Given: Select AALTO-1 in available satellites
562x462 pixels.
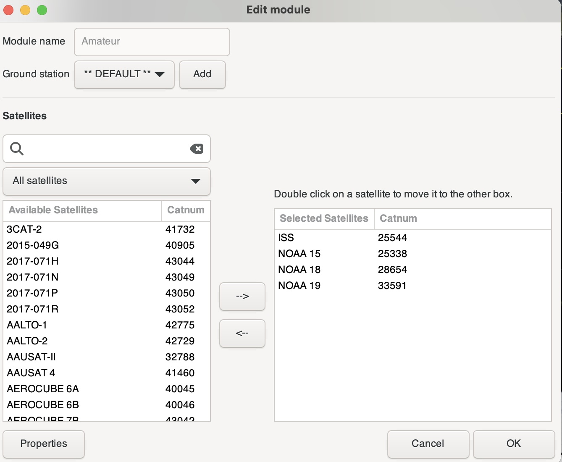Looking at the screenshot, I should pyautogui.click(x=27, y=325).
